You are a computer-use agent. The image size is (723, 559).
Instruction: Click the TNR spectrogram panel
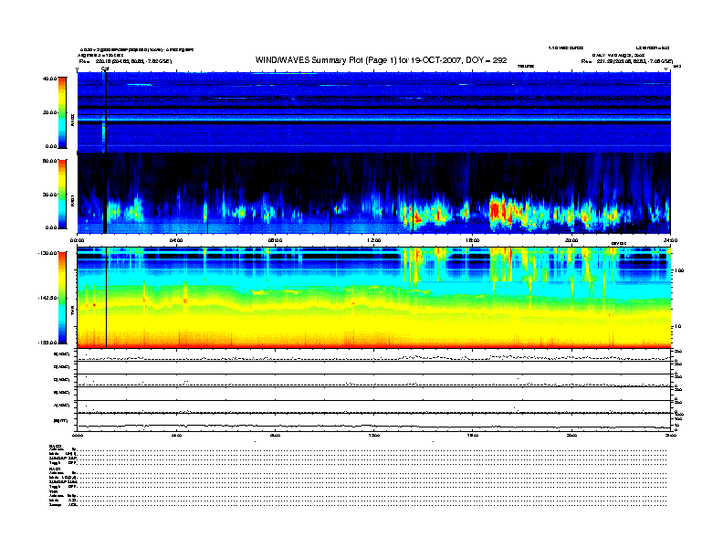pyautogui.click(x=373, y=298)
